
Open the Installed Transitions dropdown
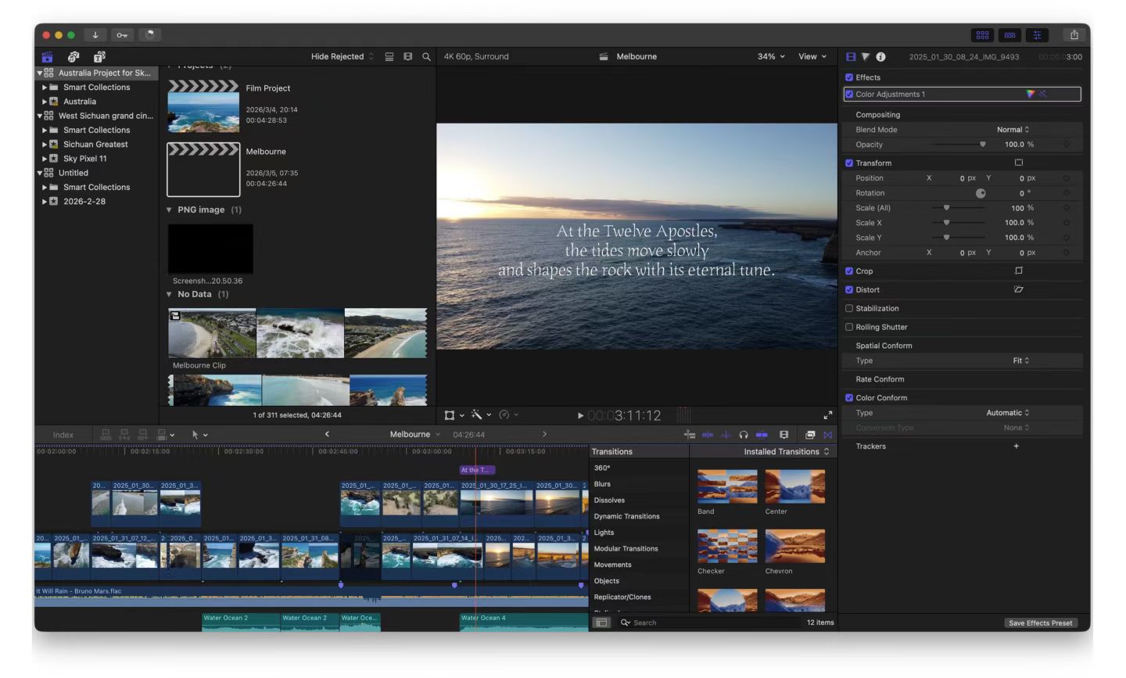point(786,451)
